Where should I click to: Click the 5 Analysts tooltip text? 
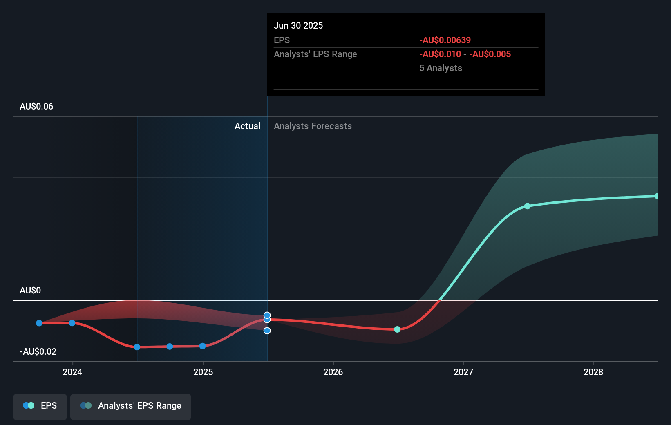point(441,68)
